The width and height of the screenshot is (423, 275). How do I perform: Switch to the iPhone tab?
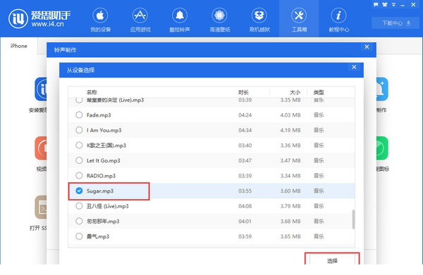(18, 46)
